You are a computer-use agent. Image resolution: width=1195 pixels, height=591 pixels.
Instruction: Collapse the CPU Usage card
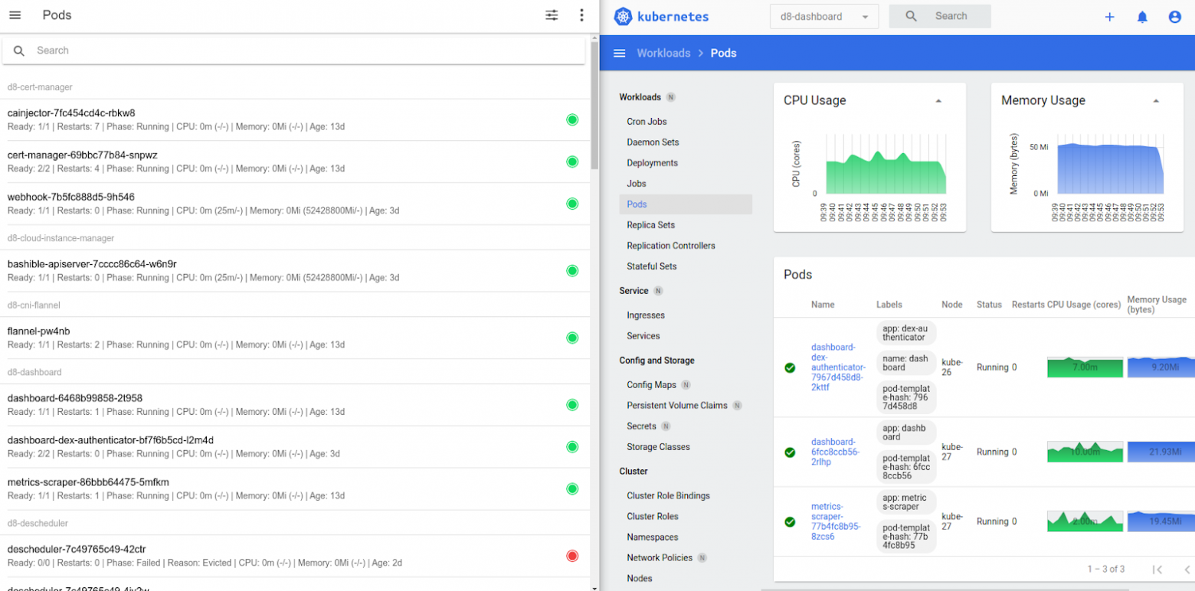tap(938, 101)
